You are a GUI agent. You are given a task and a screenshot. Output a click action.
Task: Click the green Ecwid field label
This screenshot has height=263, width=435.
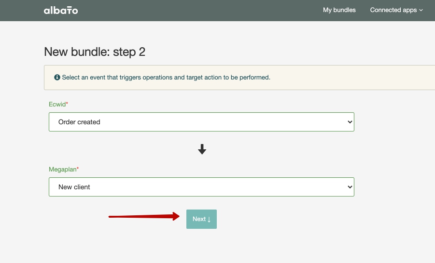point(57,104)
